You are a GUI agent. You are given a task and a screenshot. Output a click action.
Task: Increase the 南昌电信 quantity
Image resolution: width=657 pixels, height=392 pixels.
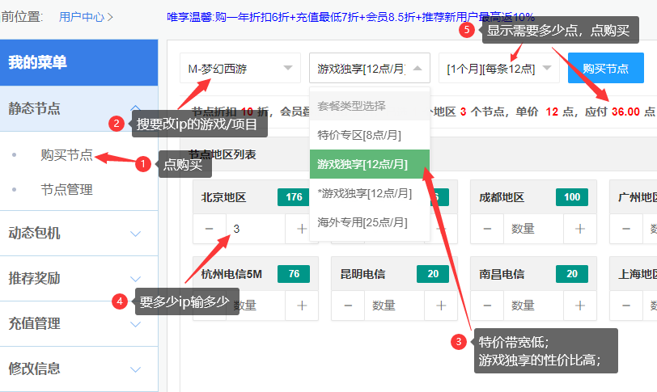click(580, 306)
